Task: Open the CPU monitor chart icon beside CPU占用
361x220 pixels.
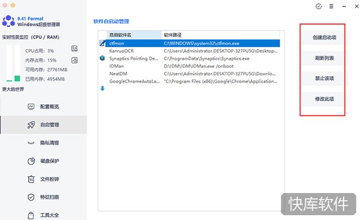Action: click(x=75, y=49)
